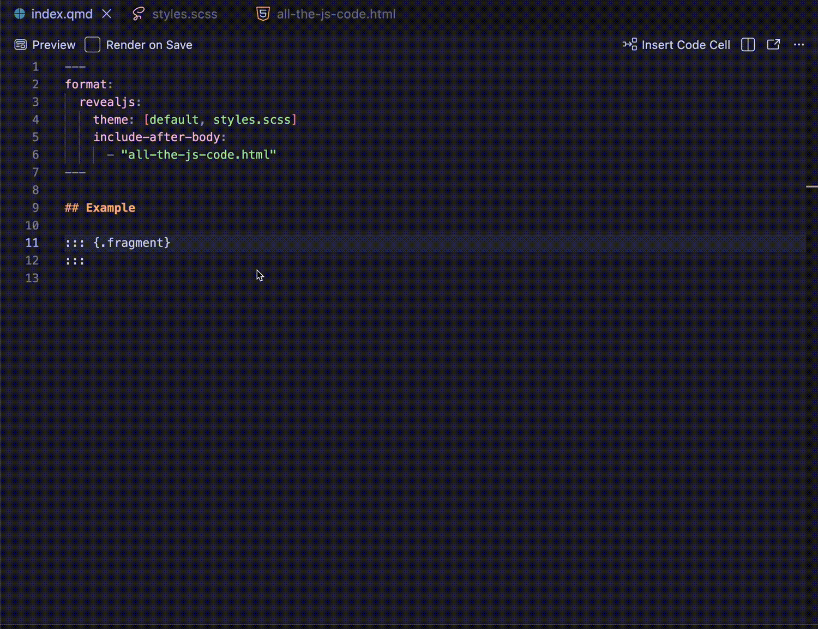Image resolution: width=818 pixels, height=629 pixels.
Task: Enable the Render on Save checkbox
Action: (93, 45)
